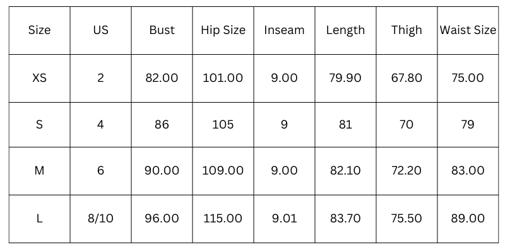Select the 105 hip size cell
Image resolution: width=505 pixels, height=252 pixels.
pos(223,125)
